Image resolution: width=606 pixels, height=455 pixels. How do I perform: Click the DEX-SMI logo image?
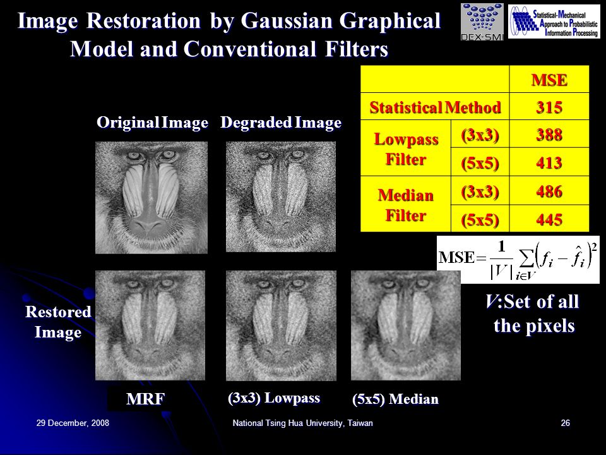(x=482, y=21)
